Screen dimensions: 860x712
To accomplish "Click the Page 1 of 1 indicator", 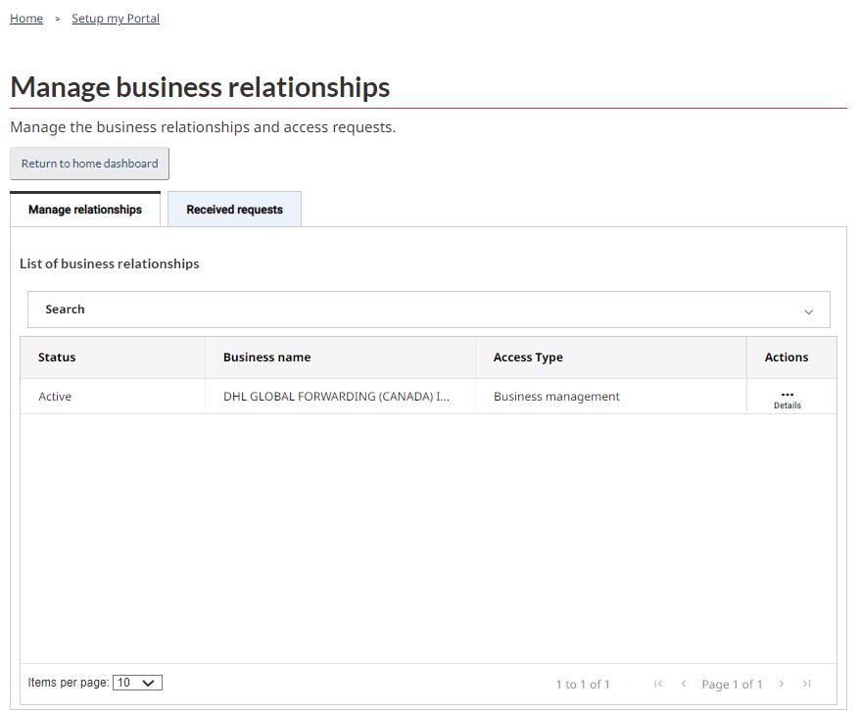I will point(731,684).
